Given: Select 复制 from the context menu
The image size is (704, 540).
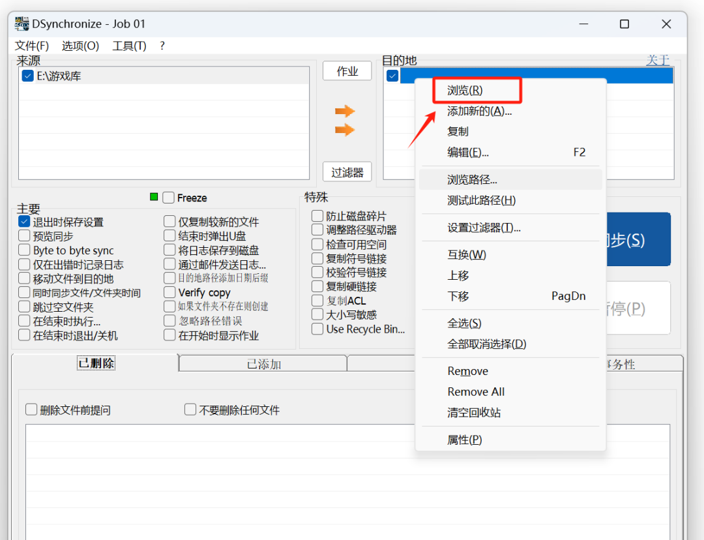Looking at the screenshot, I should (x=510, y=132).
